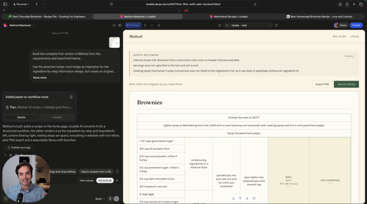Send message with the up-arrow button
The height and width of the screenshot is (204, 367).
(x=116, y=199)
